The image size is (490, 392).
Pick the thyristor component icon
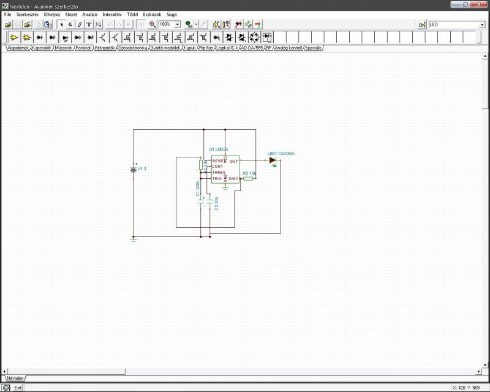click(216, 37)
